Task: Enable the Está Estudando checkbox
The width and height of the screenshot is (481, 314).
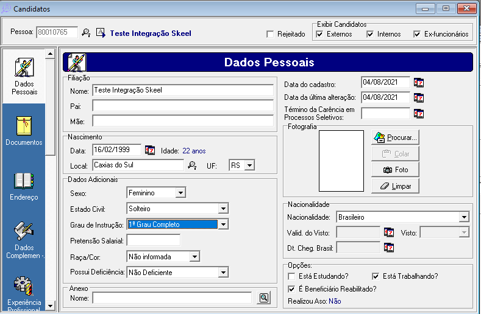Action: point(291,276)
